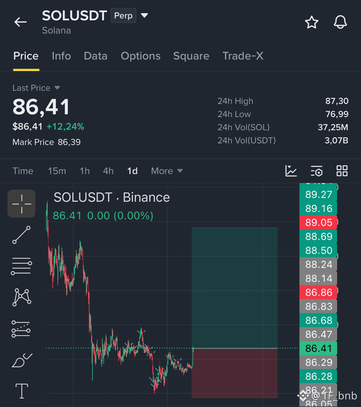Select the brush drawing tool
The height and width of the screenshot is (407, 361).
22,360
